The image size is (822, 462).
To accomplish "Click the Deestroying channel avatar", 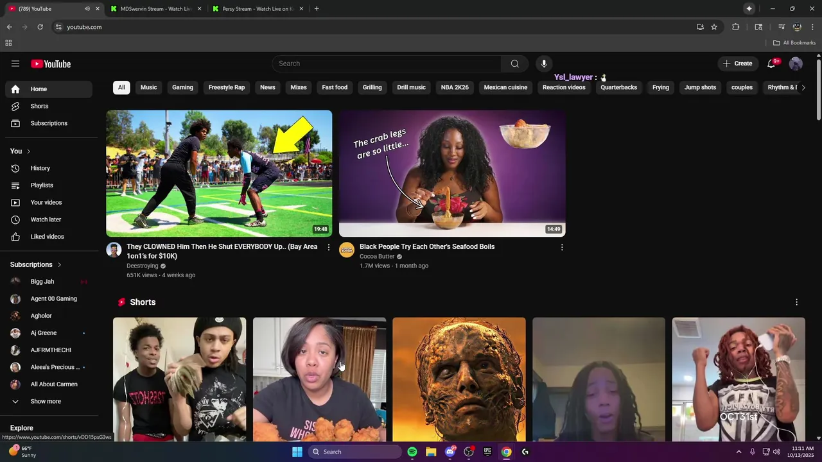I will point(114,250).
